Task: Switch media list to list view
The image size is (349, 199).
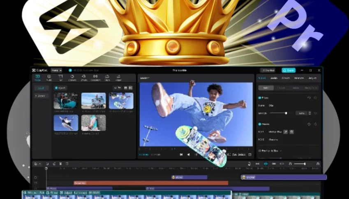Action: pos(125,88)
